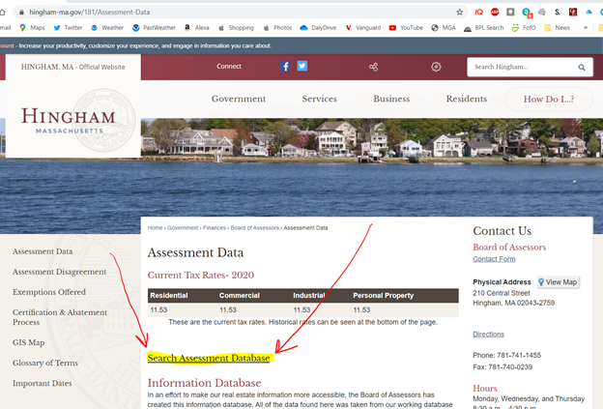Click the share icon in top bar
603x409 pixels.
(373, 68)
